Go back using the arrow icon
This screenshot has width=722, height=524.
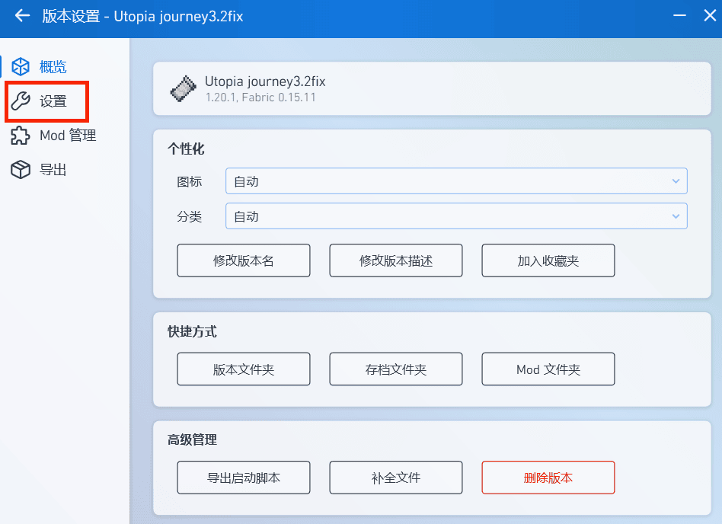click(22, 16)
